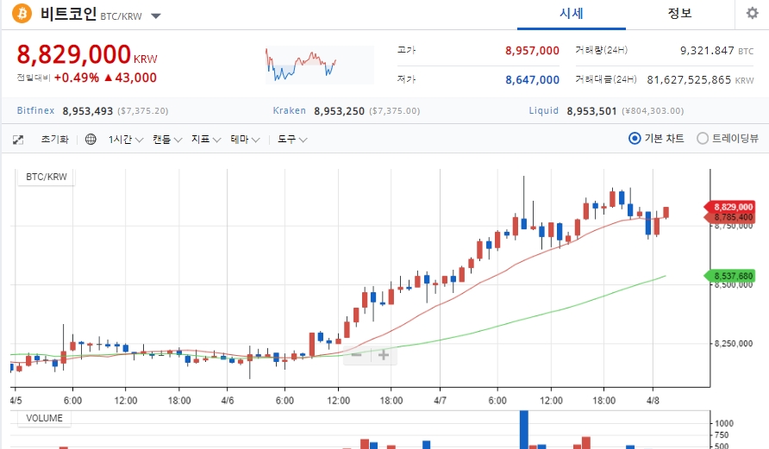Open the 캔들 chart type dropdown
Image resolution: width=769 pixels, height=449 pixels.
166,140
